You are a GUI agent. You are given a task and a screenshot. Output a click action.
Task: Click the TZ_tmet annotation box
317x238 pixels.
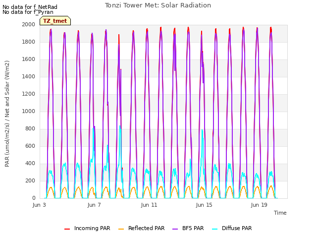point(55,21)
